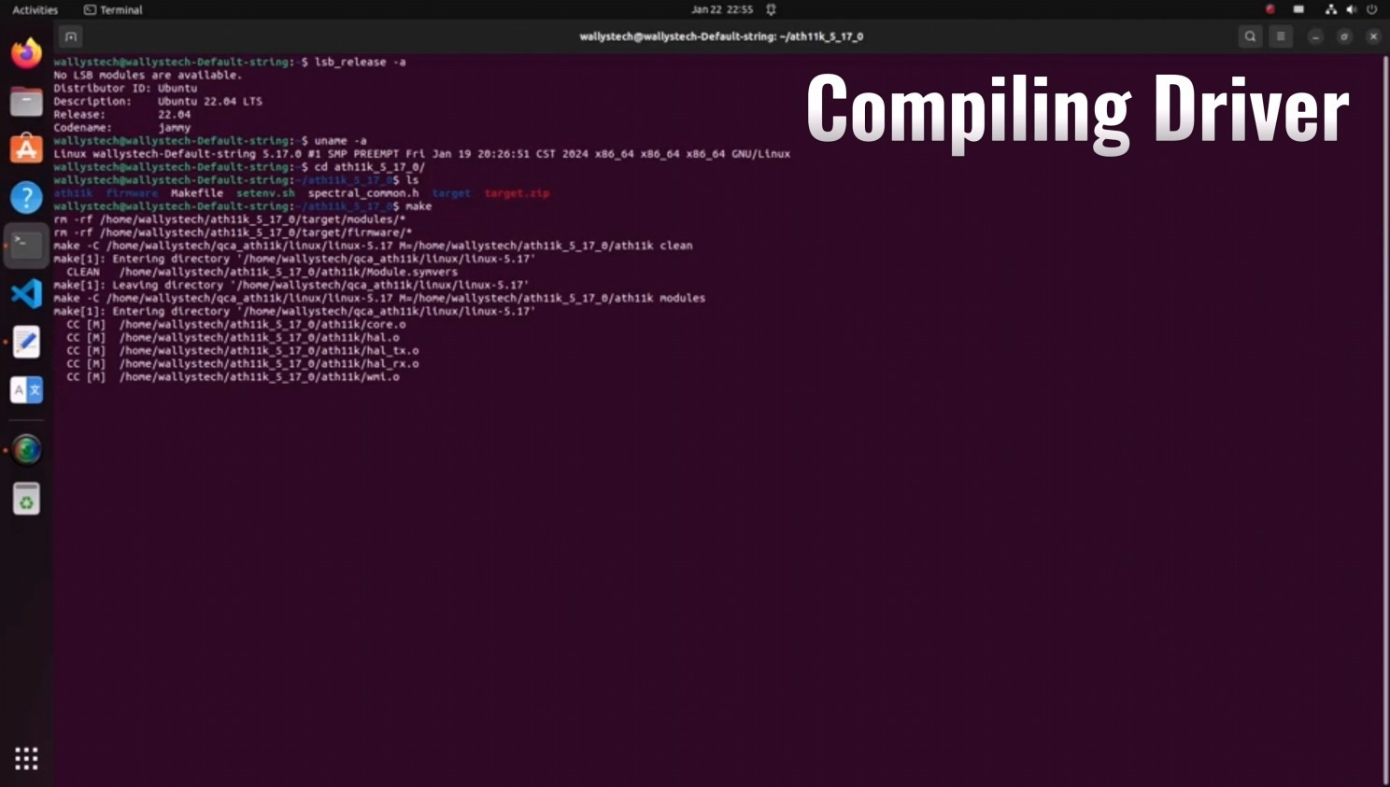Launch Ubuntu Software from the dock

coord(26,149)
